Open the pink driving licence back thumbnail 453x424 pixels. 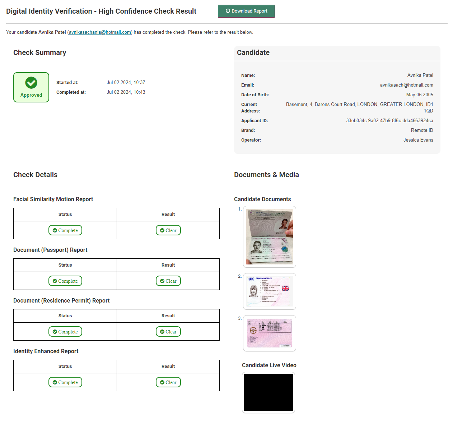tap(269, 333)
